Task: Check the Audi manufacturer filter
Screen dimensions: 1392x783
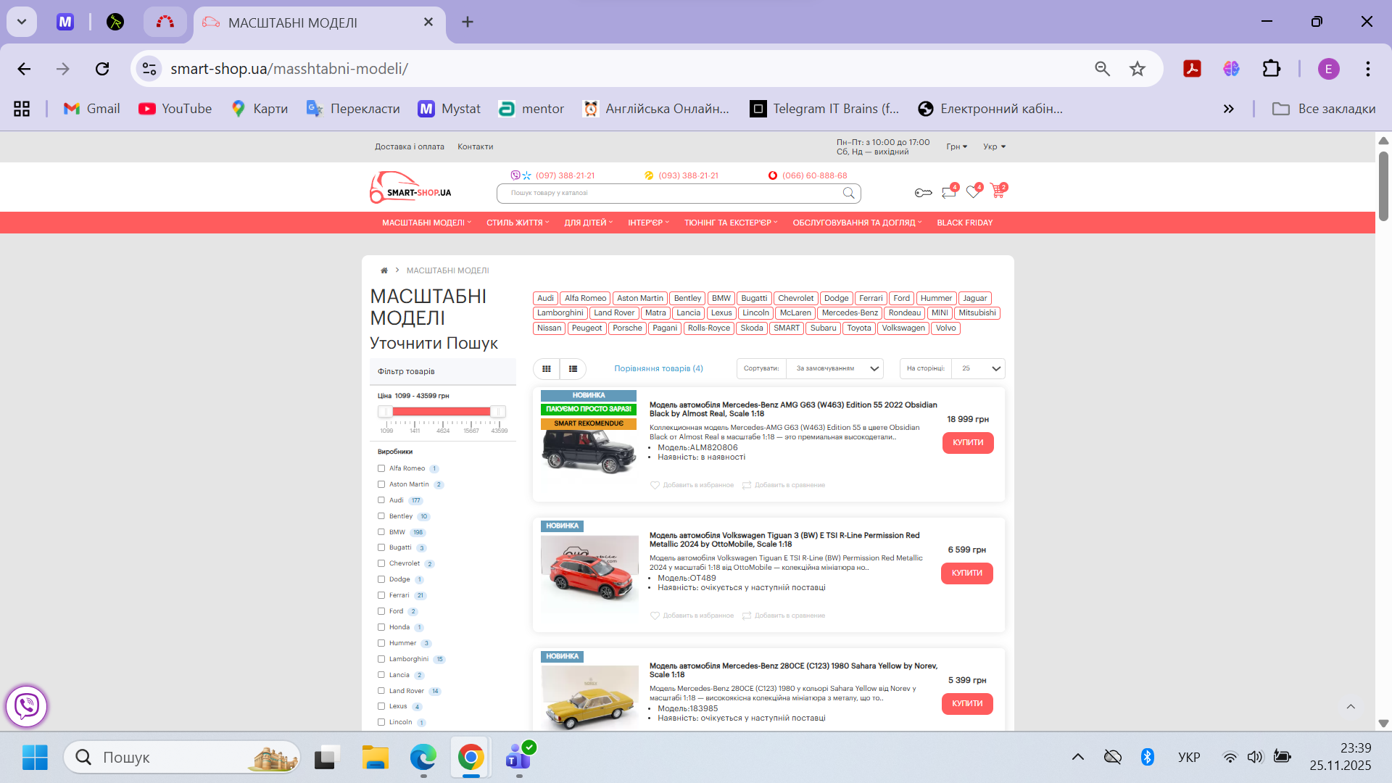Action: click(x=381, y=500)
